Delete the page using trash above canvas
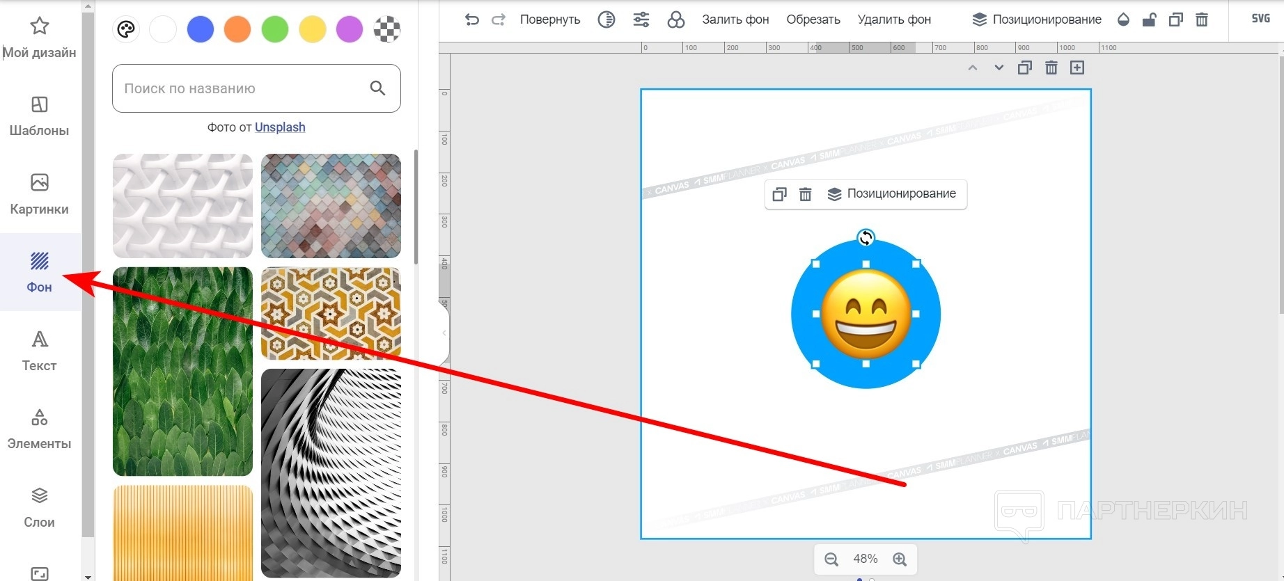Image resolution: width=1284 pixels, height=581 pixels. tap(1051, 67)
